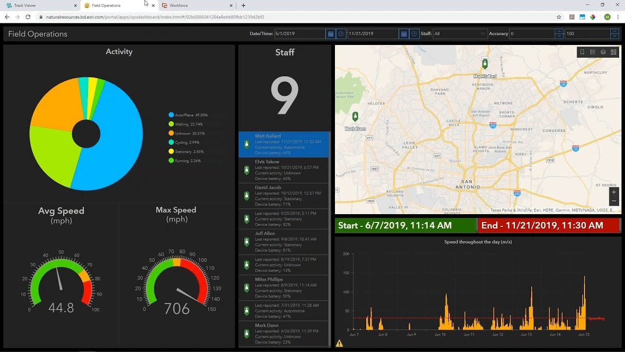Select staff row last reported 7/31/2019
Viewport: 625px width, 352px height.
coord(284,311)
